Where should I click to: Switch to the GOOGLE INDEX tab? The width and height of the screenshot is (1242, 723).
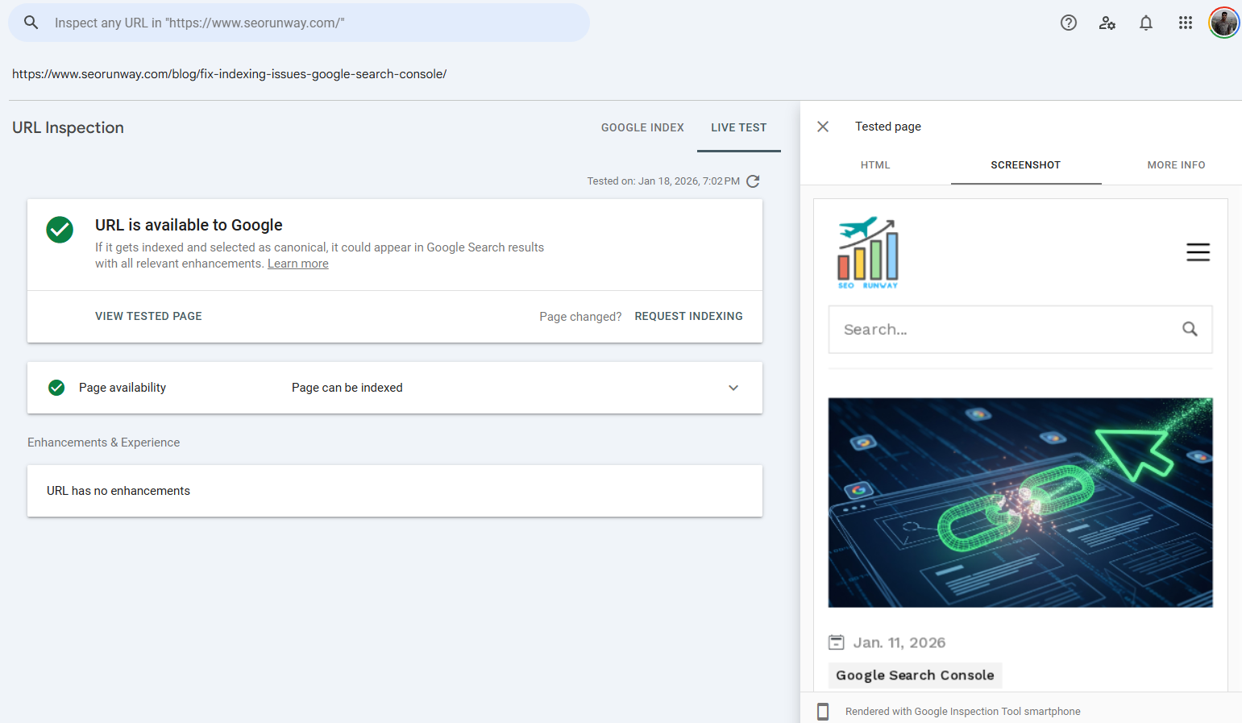[x=642, y=127]
